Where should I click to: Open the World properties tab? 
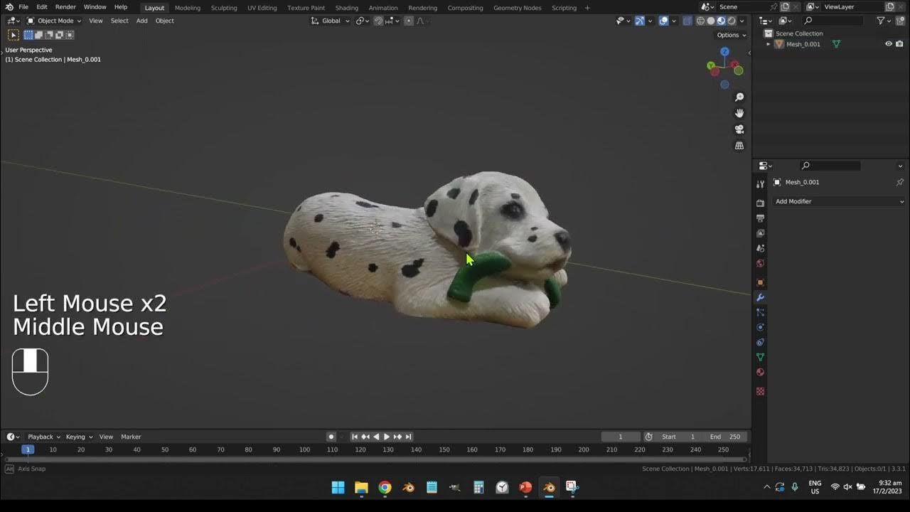[760, 263]
